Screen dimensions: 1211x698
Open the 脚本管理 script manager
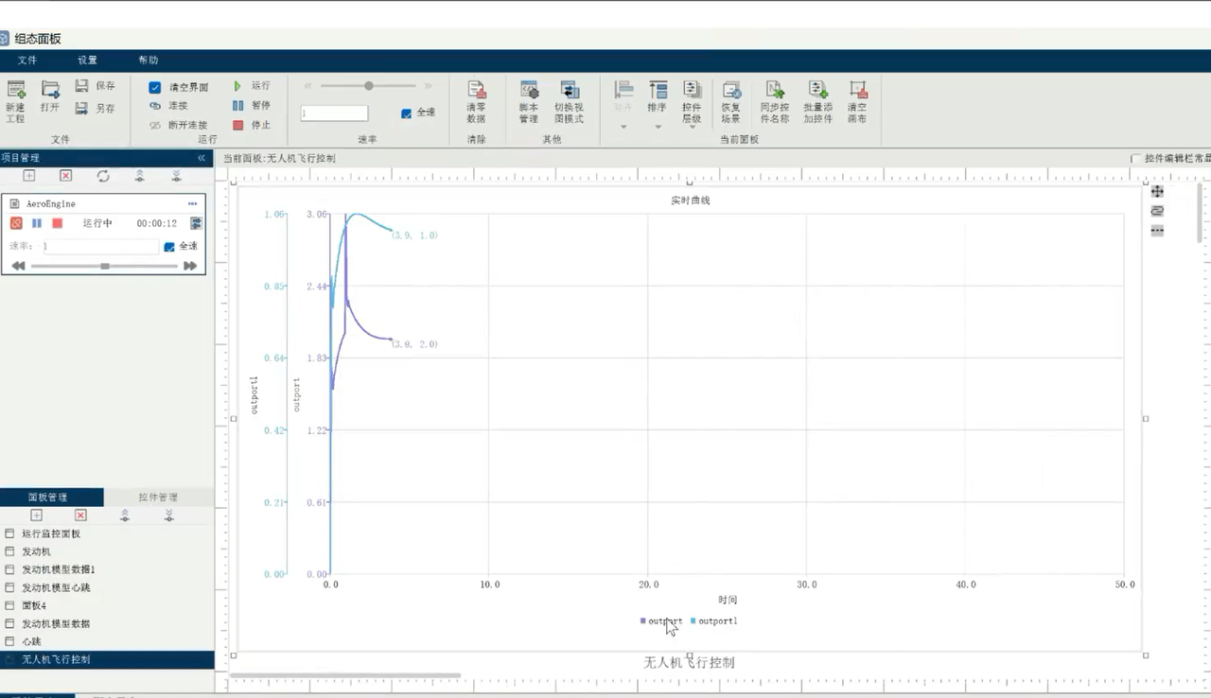[x=529, y=92]
